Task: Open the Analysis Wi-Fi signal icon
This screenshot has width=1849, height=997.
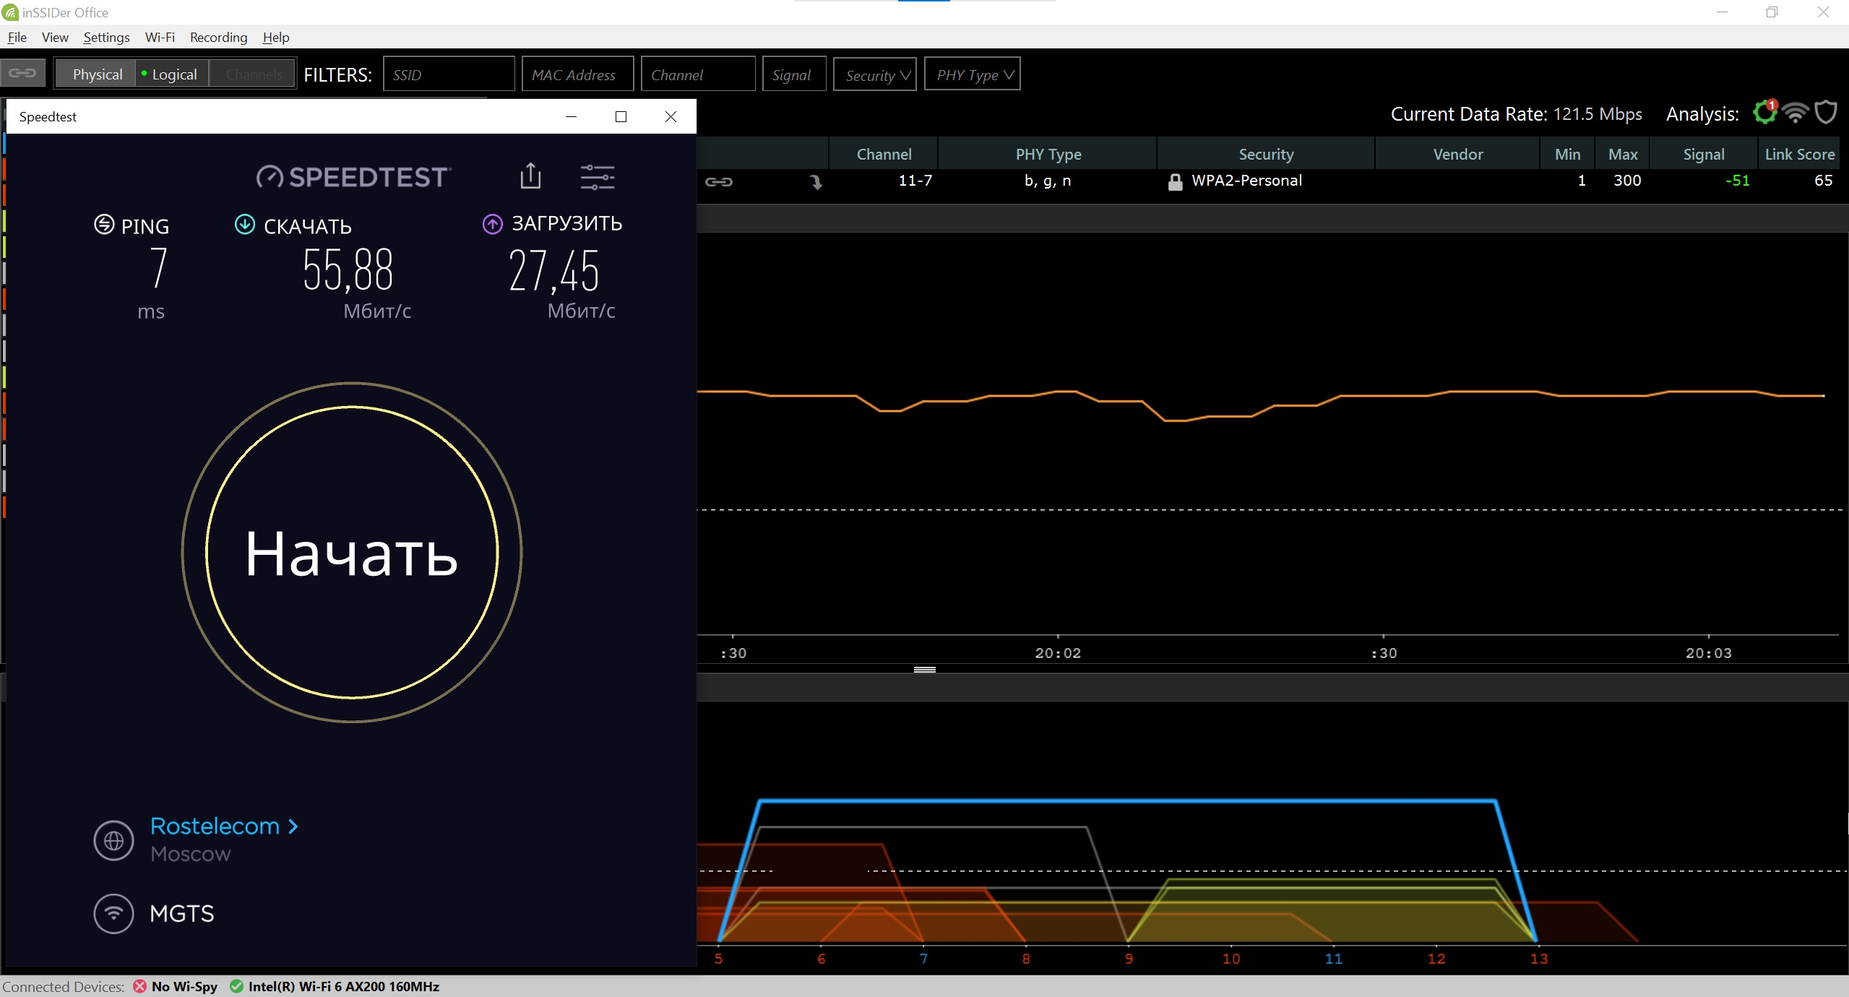Action: [x=1796, y=113]
